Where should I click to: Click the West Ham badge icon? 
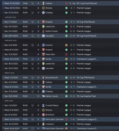[43, 54]
